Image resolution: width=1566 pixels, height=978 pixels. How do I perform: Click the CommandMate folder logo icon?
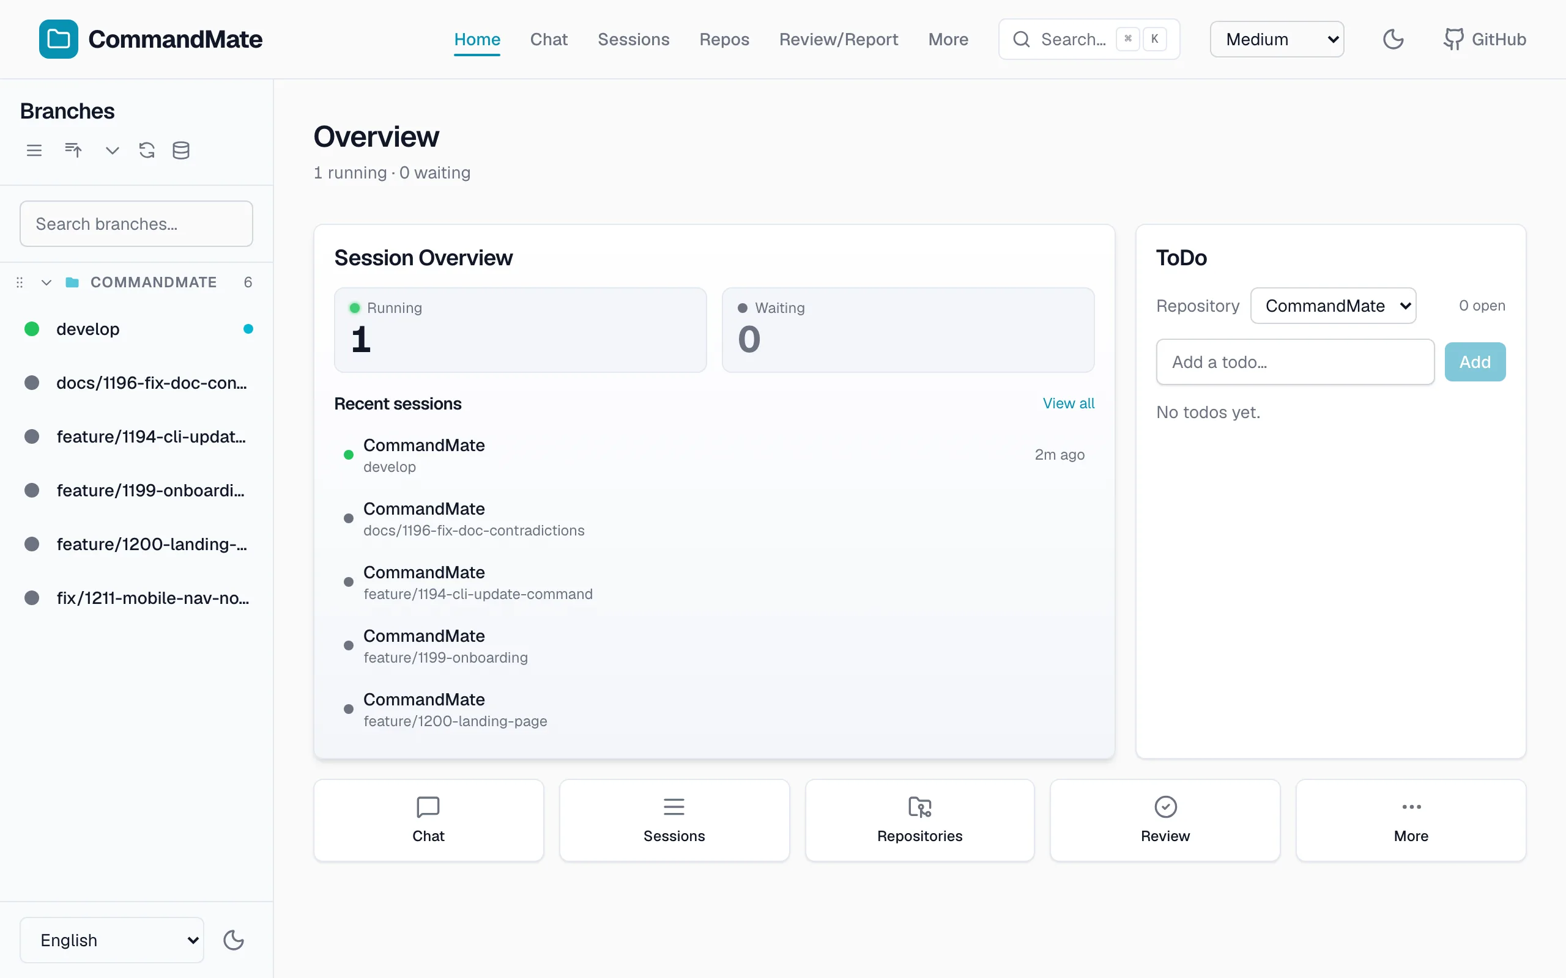point(58,39)
